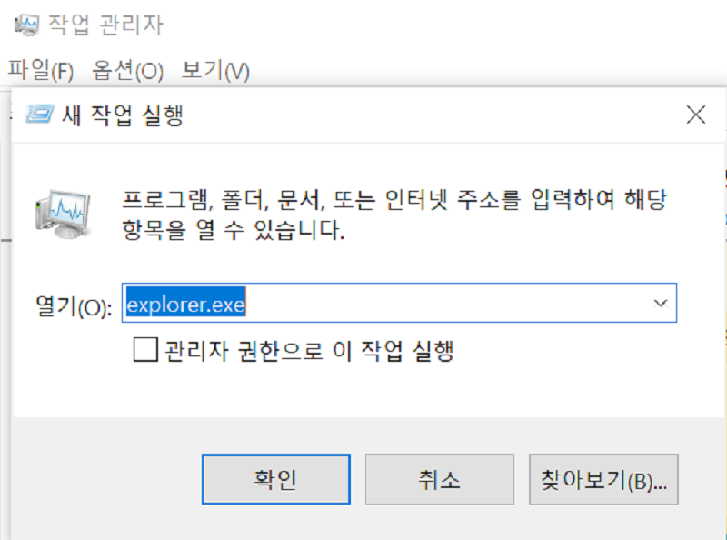Image resolution: width=727 pixels, height=540 pixels.
Task: Open the 파일(F) menu
Action: [41, 71]
